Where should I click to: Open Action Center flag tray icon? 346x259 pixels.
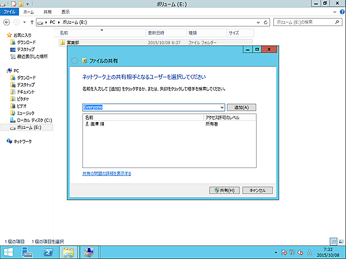(284, 253)
